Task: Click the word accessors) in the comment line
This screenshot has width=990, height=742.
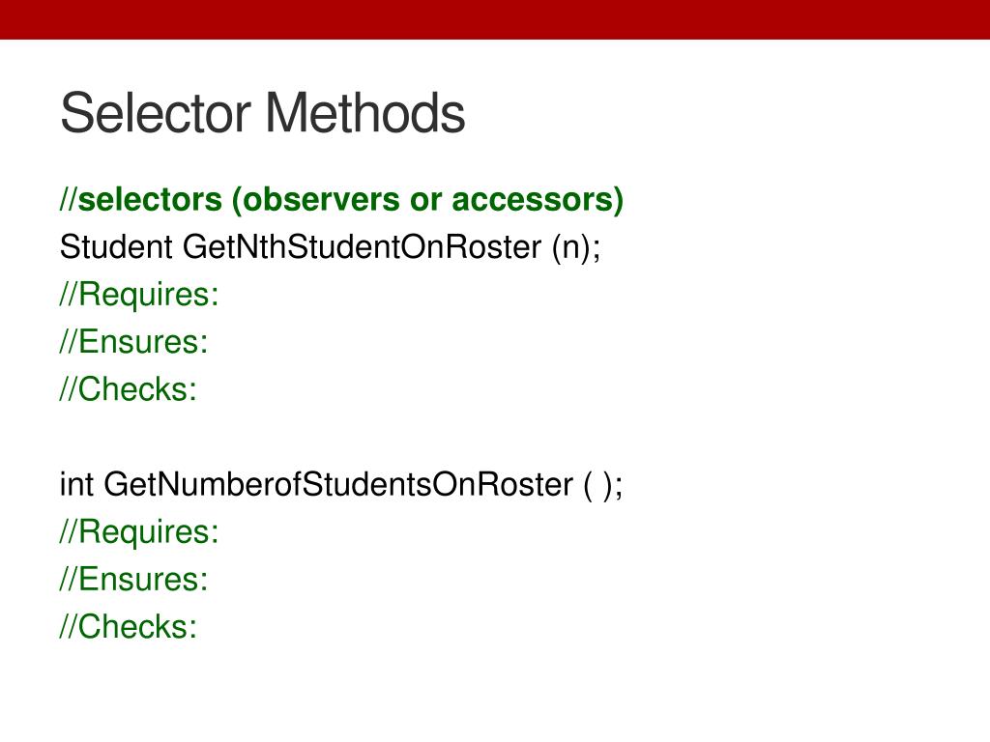Action: (538, 200)
